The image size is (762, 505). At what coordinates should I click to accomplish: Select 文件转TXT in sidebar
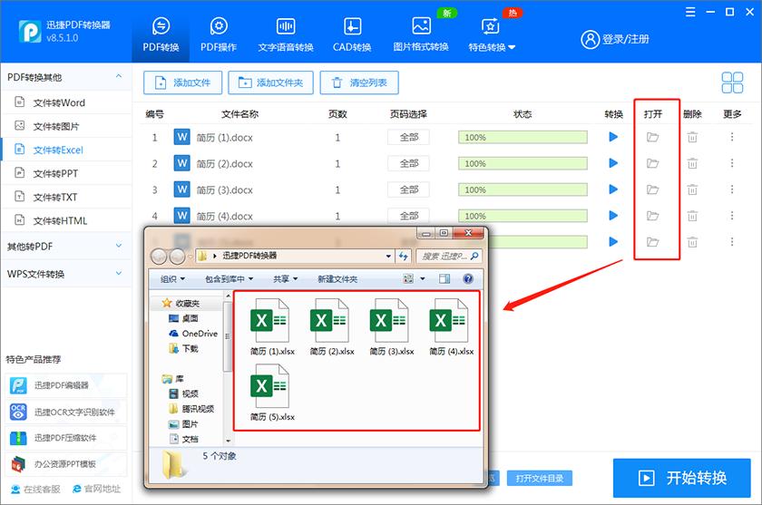click(66, 197)
